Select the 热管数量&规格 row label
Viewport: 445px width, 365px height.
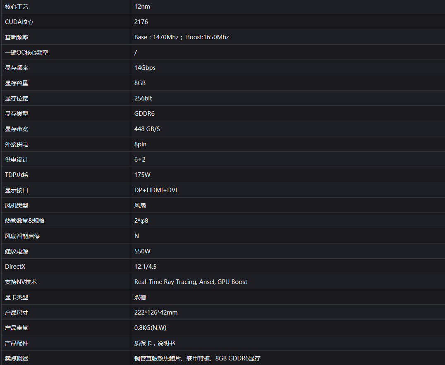pos(25,221)
